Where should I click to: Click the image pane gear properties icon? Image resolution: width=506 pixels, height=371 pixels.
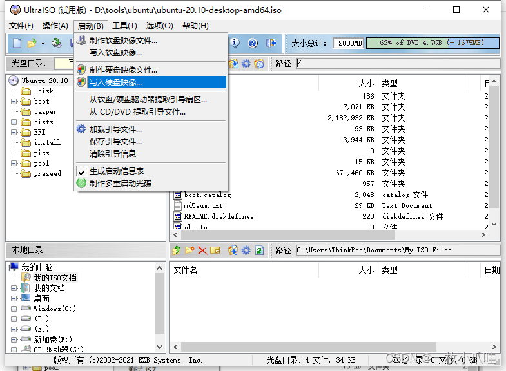246,64
